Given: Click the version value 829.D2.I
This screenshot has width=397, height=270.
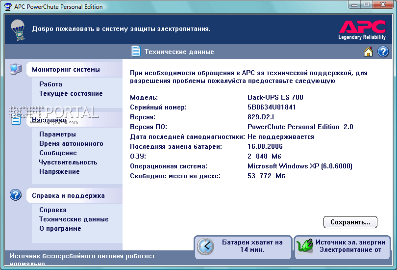Looking at the screenshot, I should click(261, 117).
